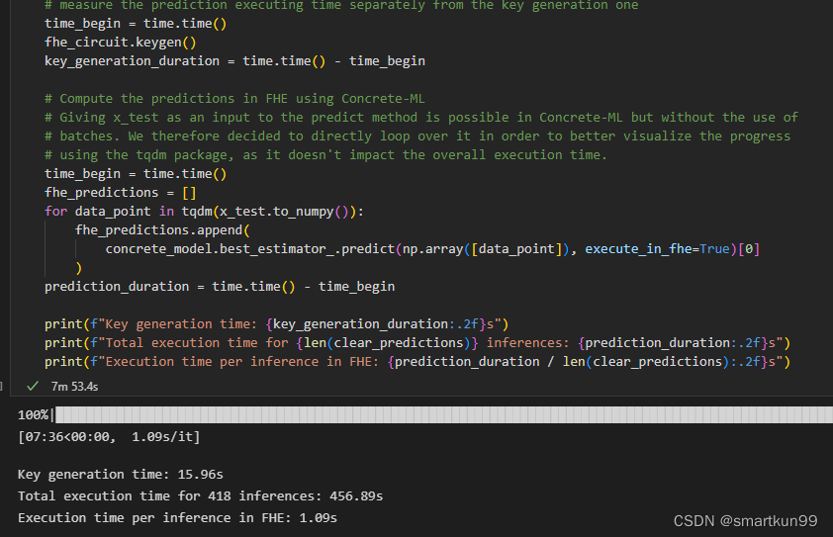Click the 7m 53.4s execution time label
This screenshot has width=833, height=537.
click(x=74, y=387)
